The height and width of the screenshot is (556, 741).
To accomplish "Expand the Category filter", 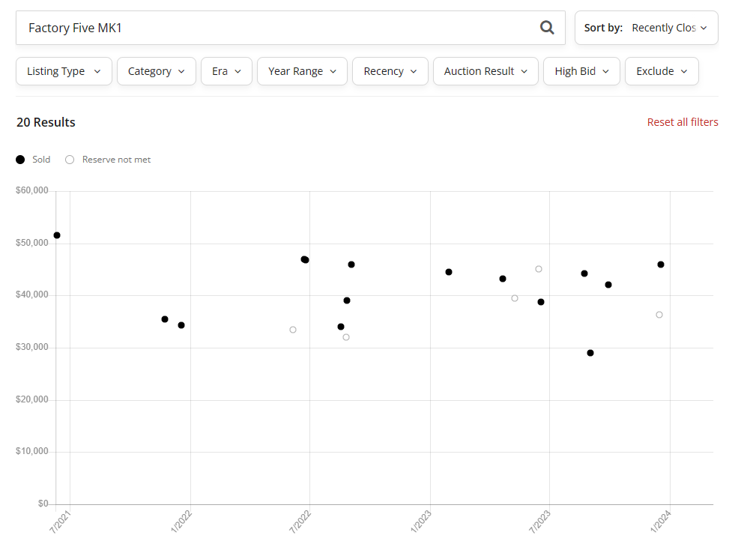I will [157, 71].
